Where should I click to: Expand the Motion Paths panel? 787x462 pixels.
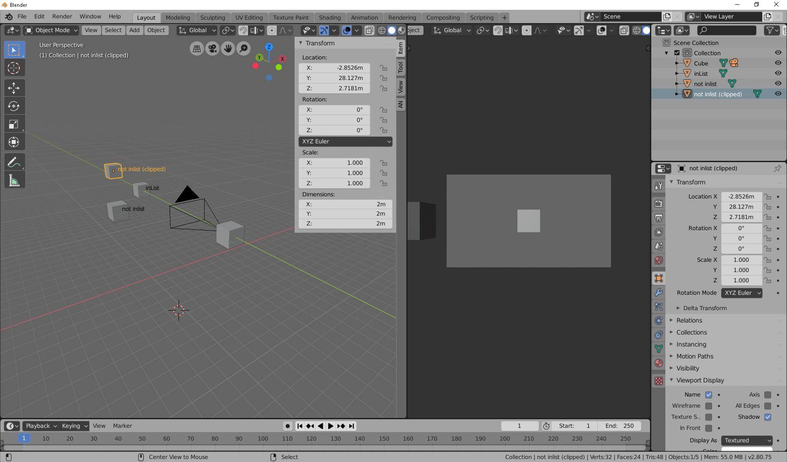click(695, 356)
